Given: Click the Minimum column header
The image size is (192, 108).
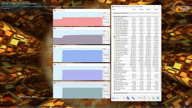Looking at the screenshot, I should click(141, 9).
